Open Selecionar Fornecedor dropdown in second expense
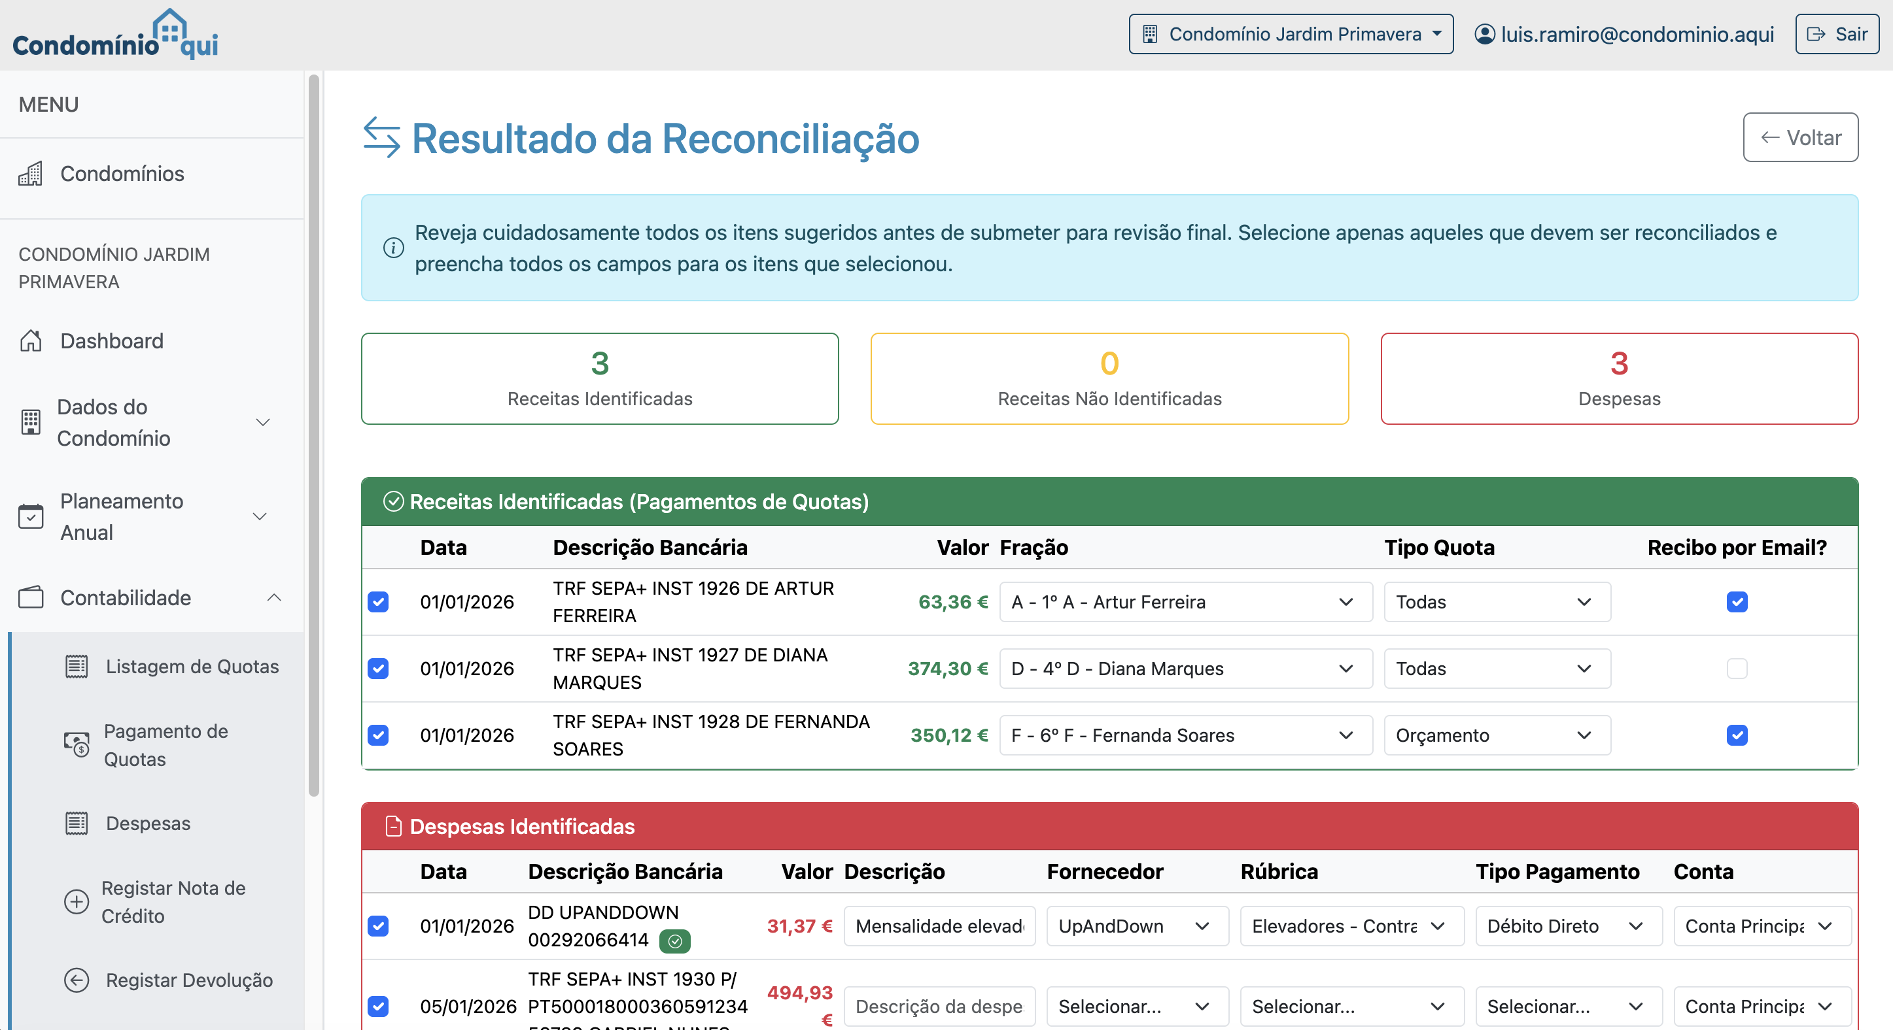The height and width of the screenshot is (1030, 1893). click(1138, 1006)
